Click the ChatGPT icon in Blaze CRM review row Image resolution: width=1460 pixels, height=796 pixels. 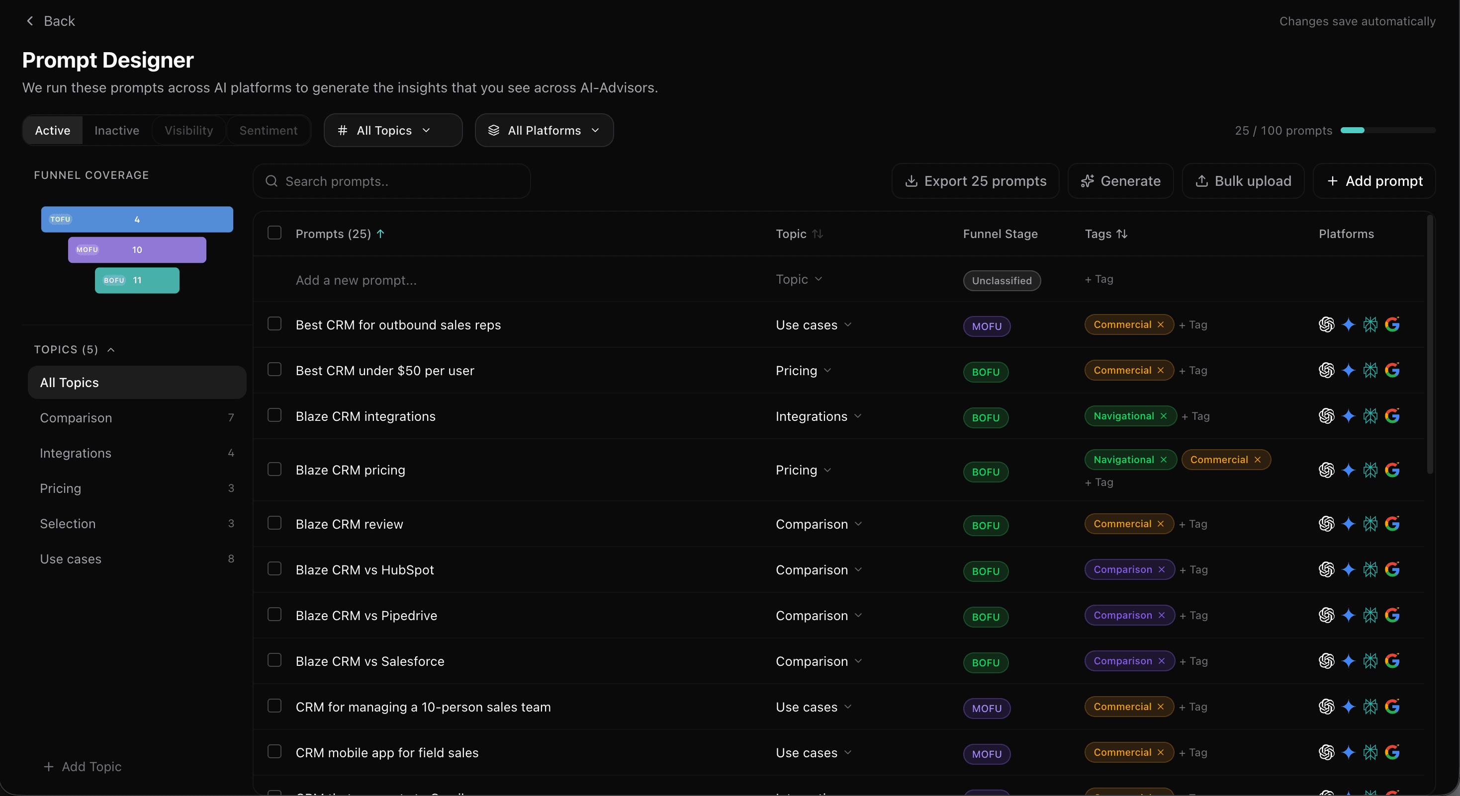click(1326, 524)
